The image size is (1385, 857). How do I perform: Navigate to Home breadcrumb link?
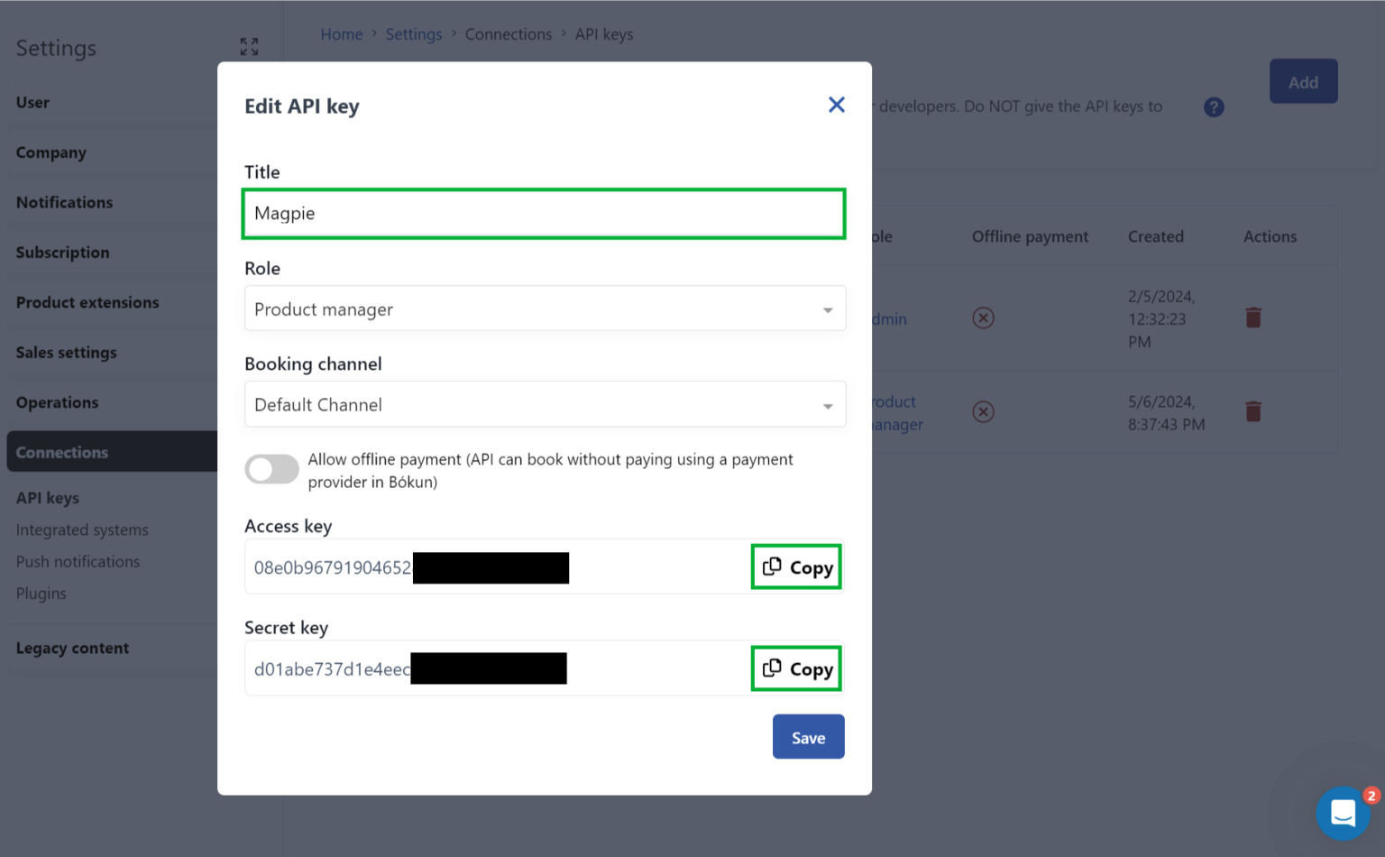click(342, 34)
